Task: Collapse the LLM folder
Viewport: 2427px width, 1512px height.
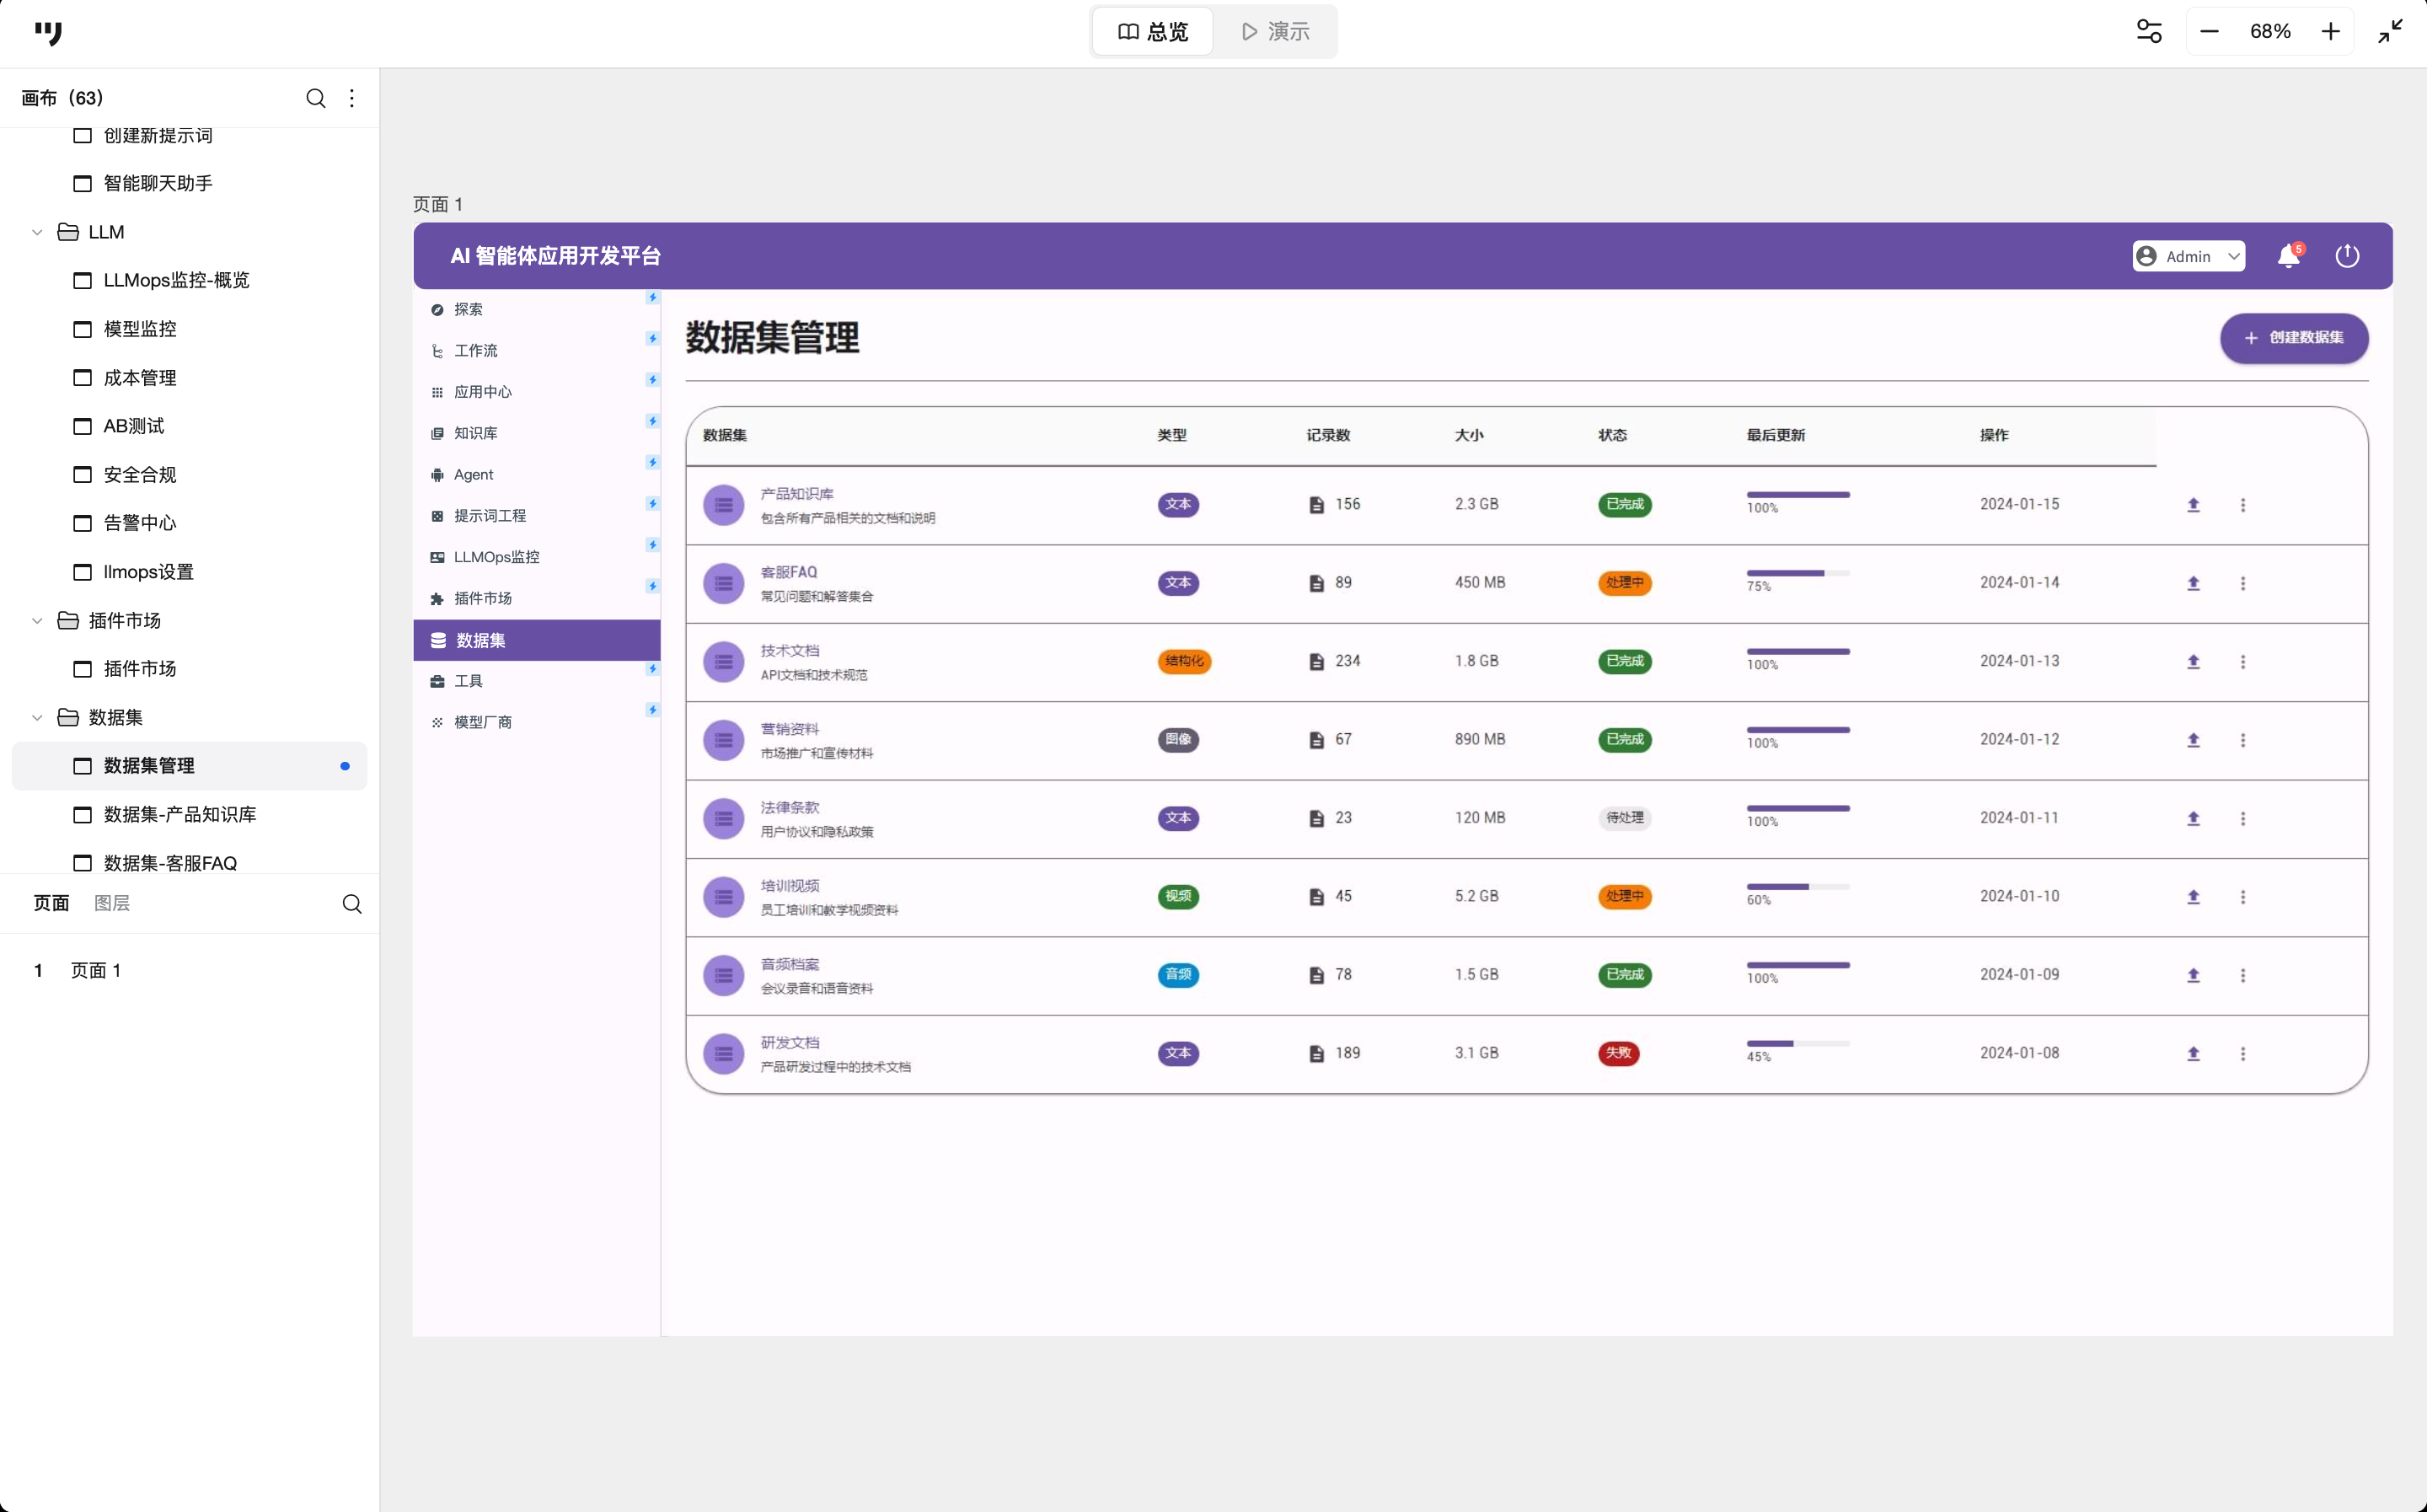Action: [x=37, y=232]
